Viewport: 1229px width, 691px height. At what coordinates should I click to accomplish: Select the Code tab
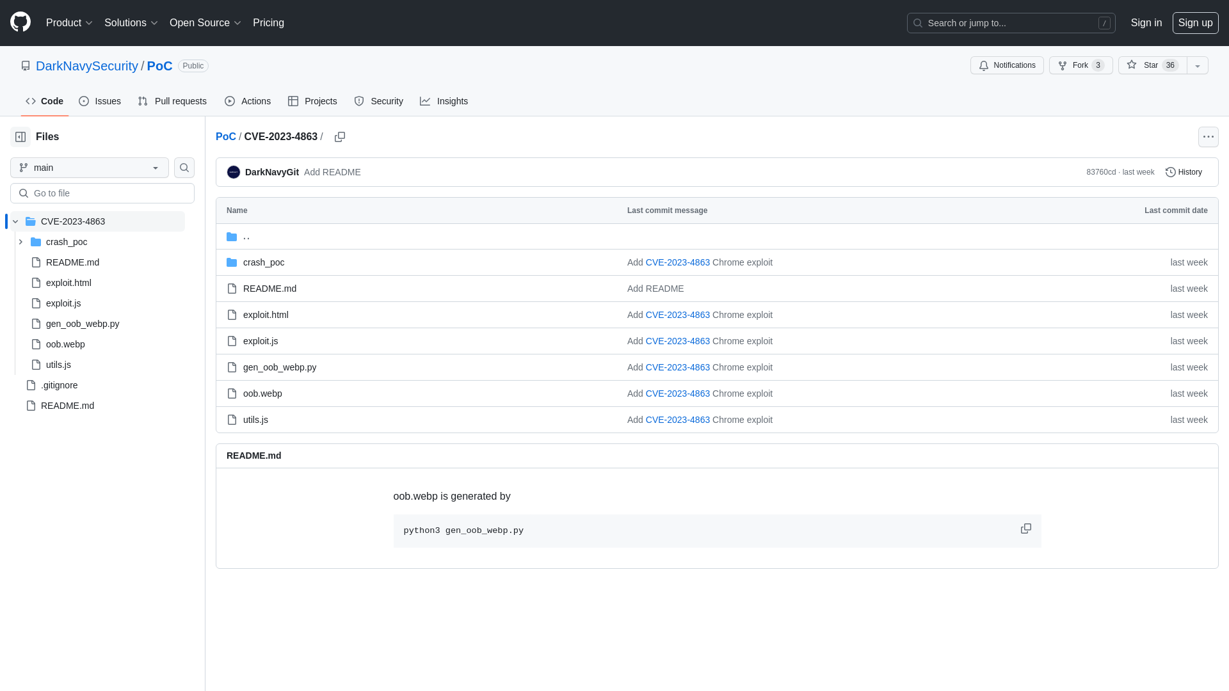tap(44, 101)
